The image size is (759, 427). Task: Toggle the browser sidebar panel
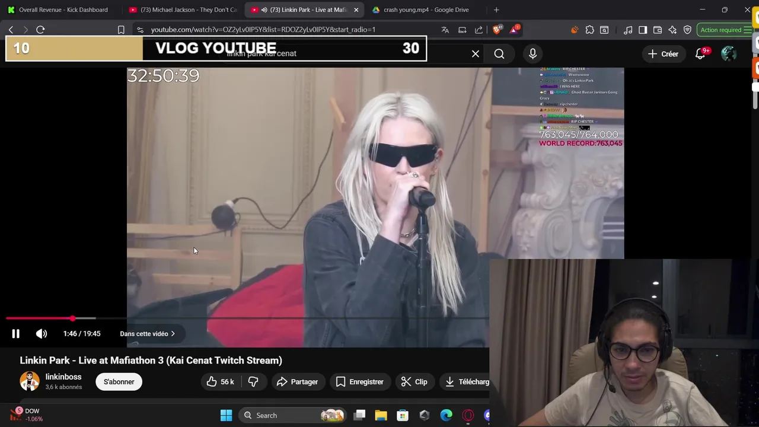coord(643,30)
